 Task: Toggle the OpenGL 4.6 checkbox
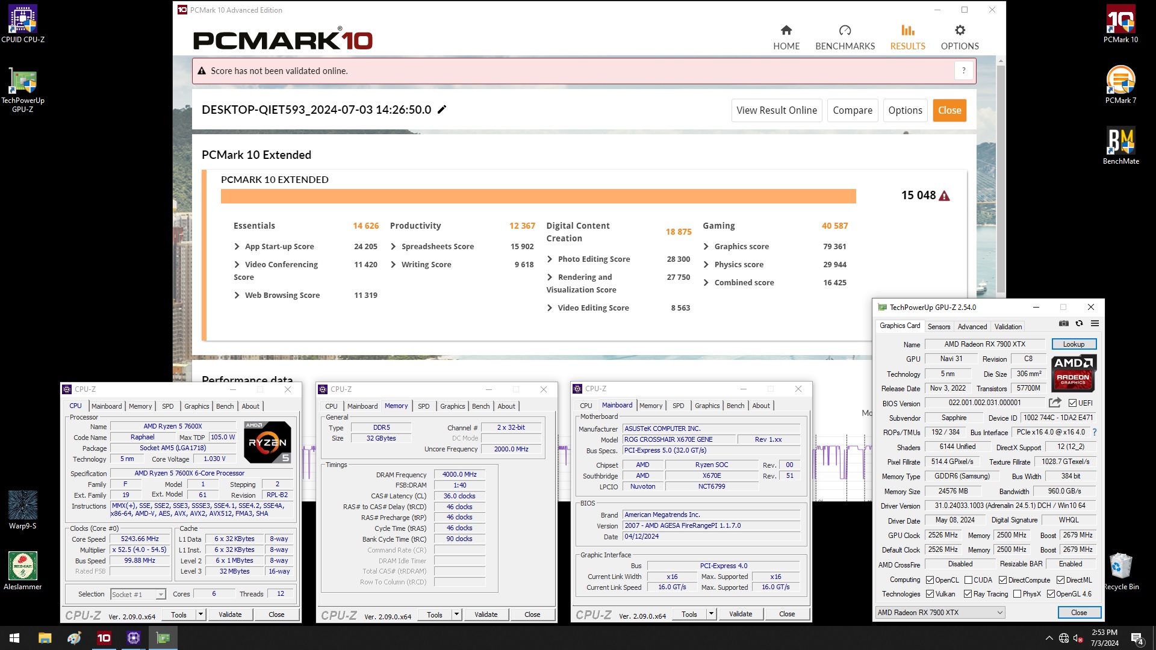pos(1051,594)
